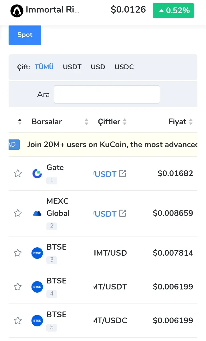This screenshot has width=206, height=341.
Task: Click the green 0.52% price change badge
Action: coord(173,10)
